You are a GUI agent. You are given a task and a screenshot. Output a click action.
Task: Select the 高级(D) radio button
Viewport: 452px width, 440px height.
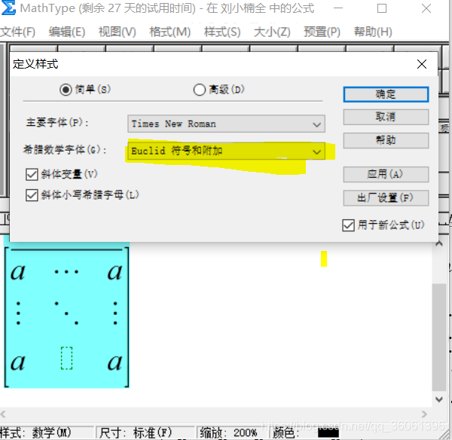pyautogui.click(x=199, y=90)
